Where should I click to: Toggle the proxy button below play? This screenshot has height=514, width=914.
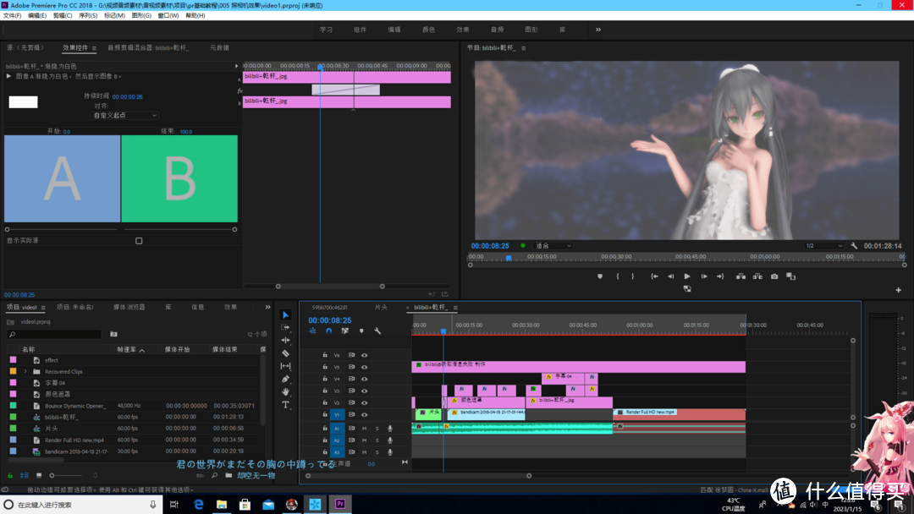pyautogui.click(x=687, y=289)
